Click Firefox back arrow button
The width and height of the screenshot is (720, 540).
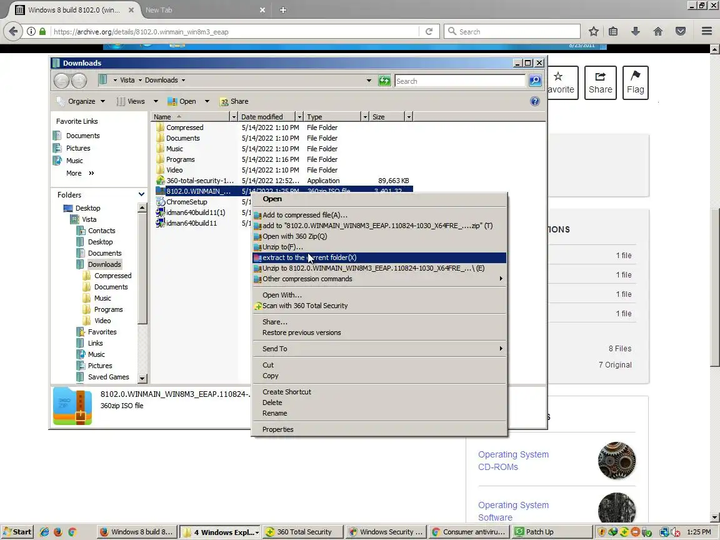coord(13,31)
